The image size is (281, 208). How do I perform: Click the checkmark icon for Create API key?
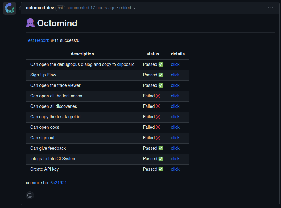pyautogui.click(x=161, y=169)
